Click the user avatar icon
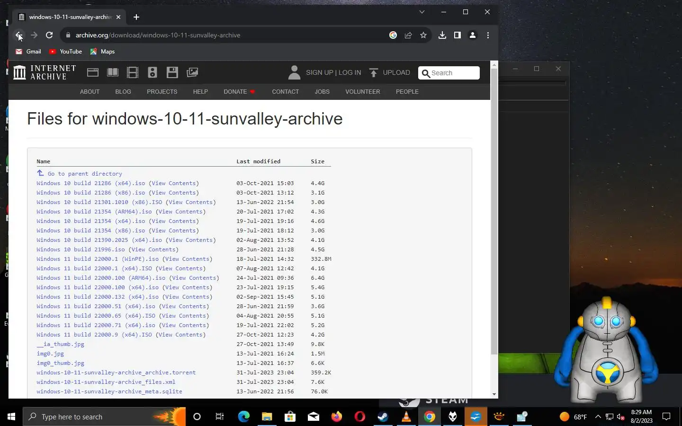Viewport: 682px width, 426px height. pos(294,72)
